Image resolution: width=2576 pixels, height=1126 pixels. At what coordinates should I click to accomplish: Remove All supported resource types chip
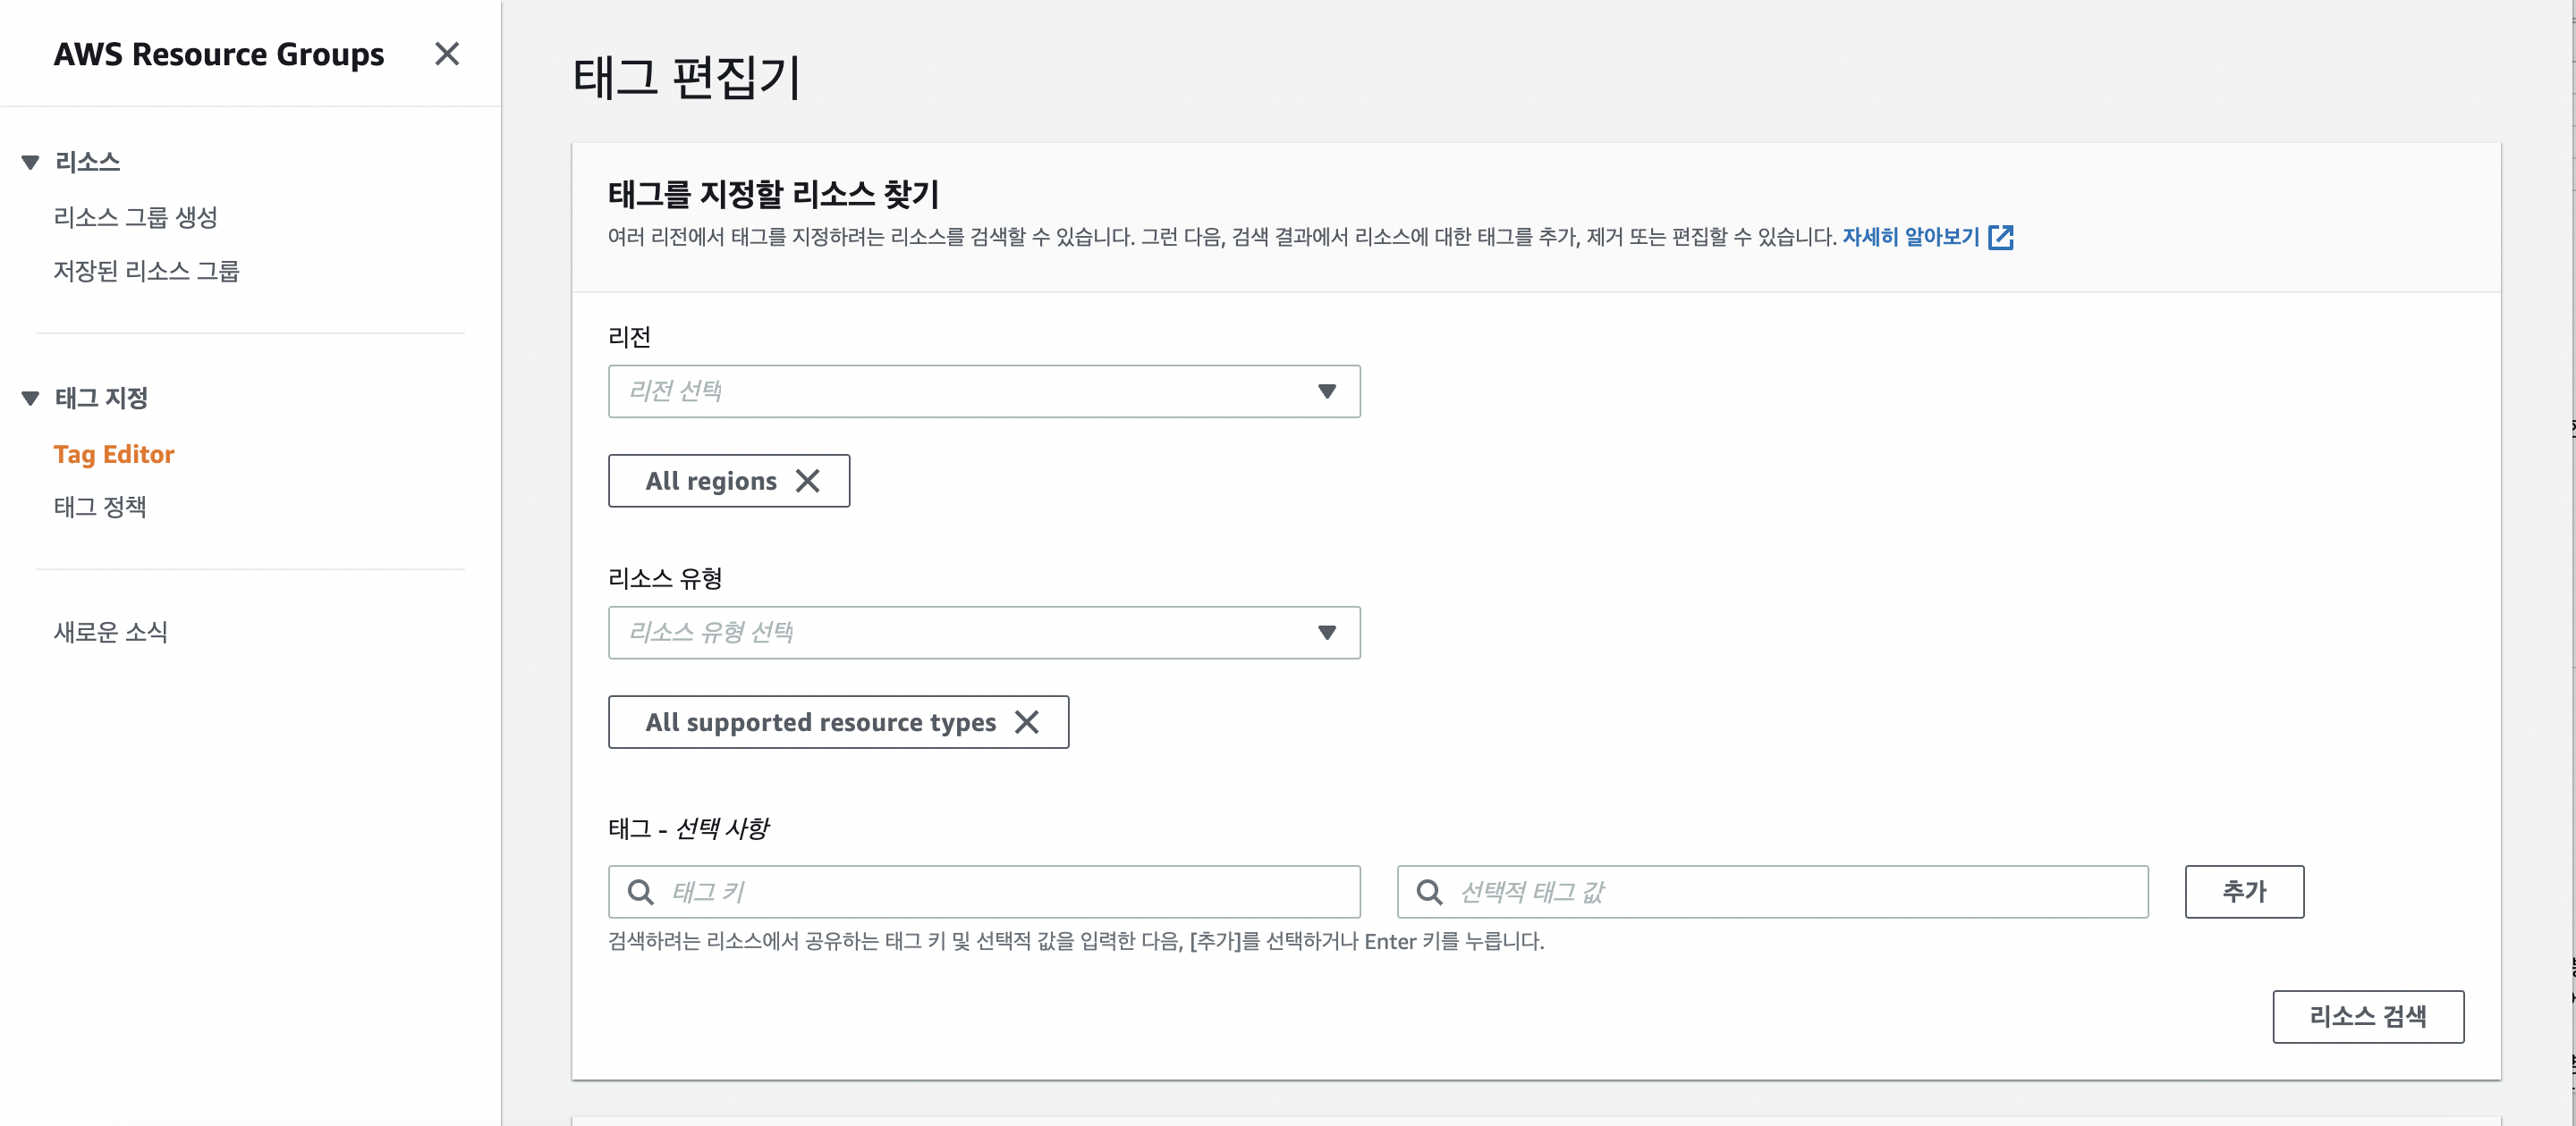[1026, 722]
